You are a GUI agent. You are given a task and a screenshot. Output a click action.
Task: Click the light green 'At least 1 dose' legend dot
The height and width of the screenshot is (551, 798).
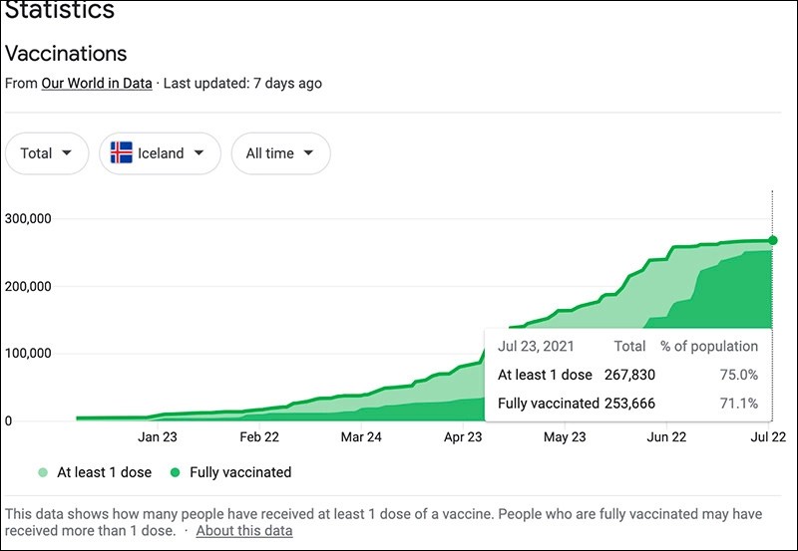42,472
